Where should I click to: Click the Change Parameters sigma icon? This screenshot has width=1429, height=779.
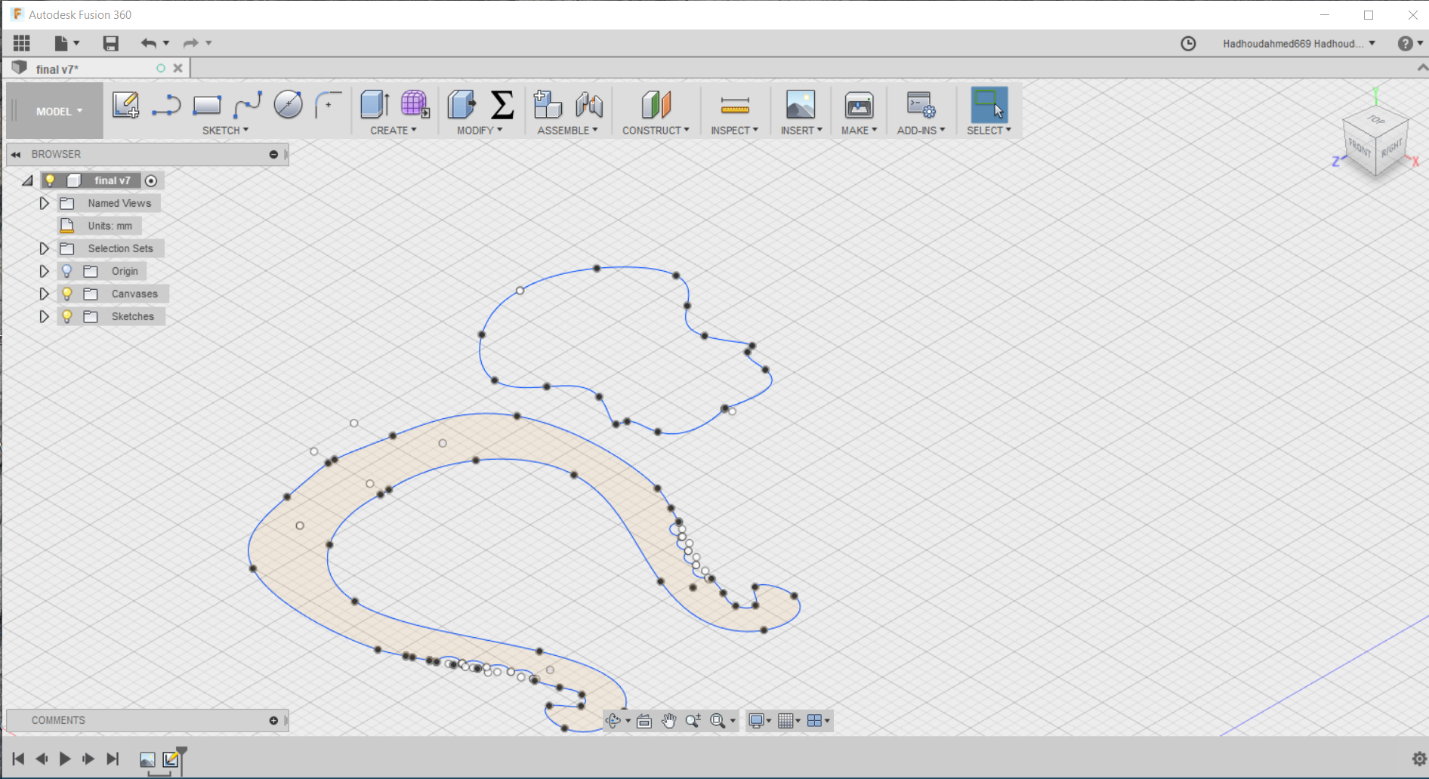point(502,104)
